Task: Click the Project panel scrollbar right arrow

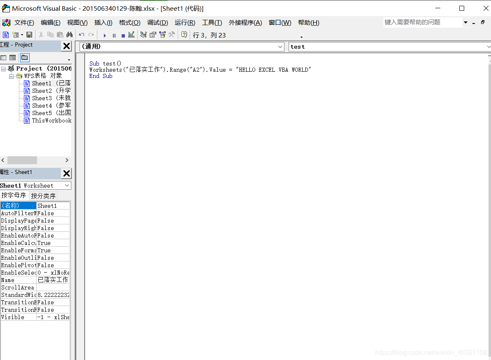Action: click(67, 160)
